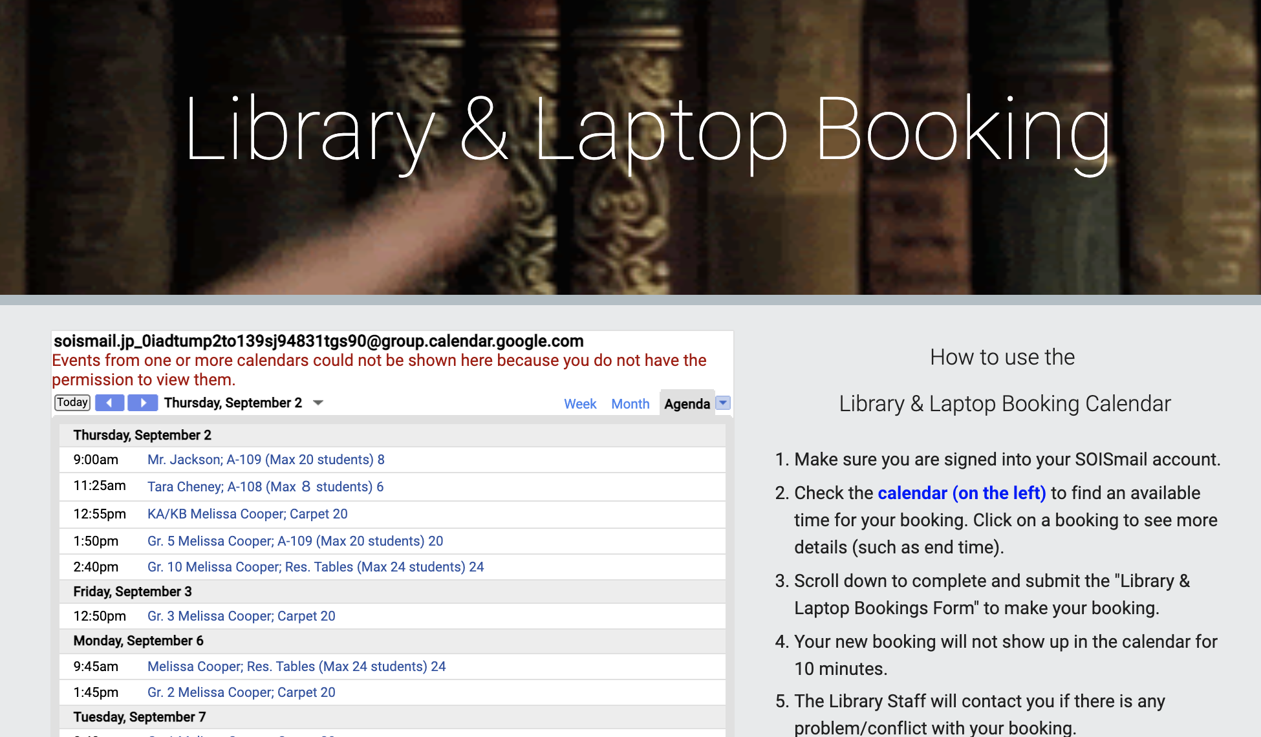Viewport: 1261px width, 737px height.
Task: Go to previous day with left arrow
Action: [x=109, y=403]
